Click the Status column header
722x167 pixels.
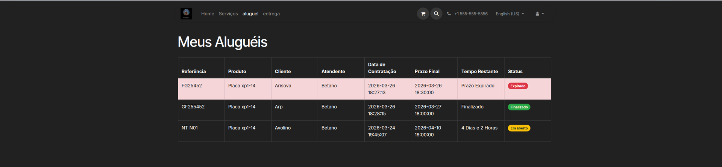pos(515,71)
